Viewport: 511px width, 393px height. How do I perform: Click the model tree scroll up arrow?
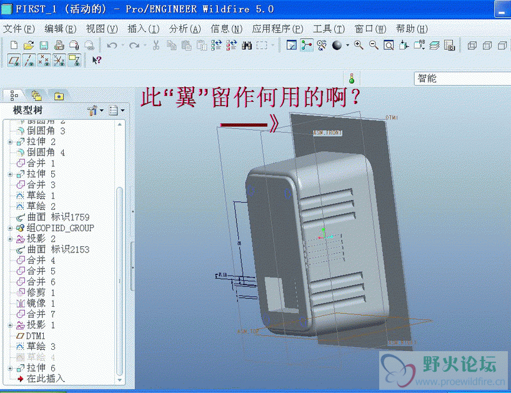(119, 124)
